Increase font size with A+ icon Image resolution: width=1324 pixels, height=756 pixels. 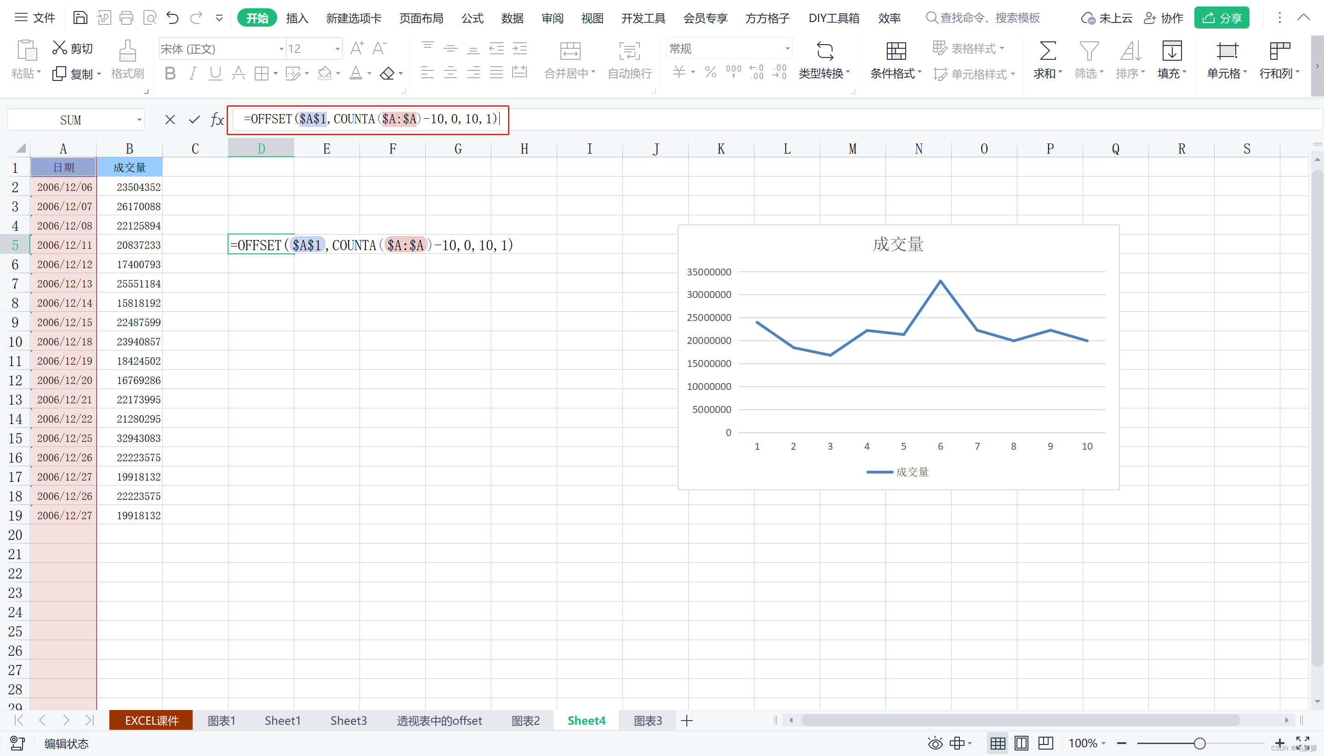pos(357,48)
